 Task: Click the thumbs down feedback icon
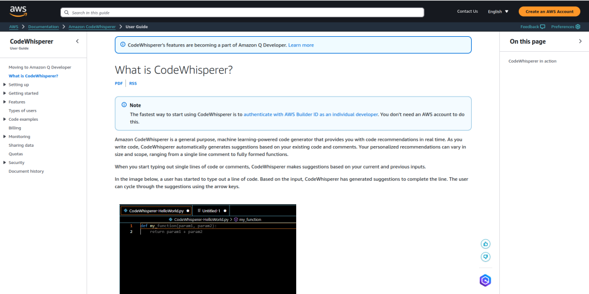pyautogui.click(x=485, y=257)
